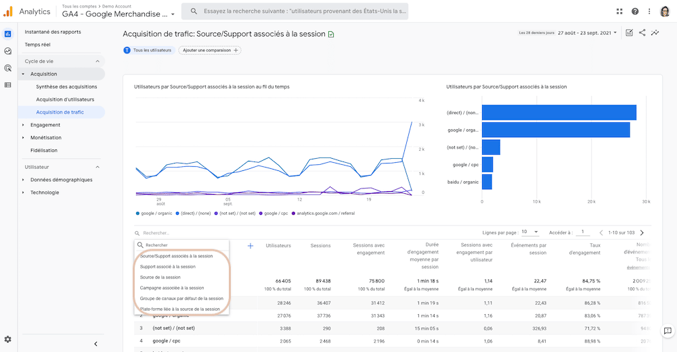The height and width of the screenshot is (352, 677).
Task: Open the Help question mark icon
Action: (x=635, y=11)
